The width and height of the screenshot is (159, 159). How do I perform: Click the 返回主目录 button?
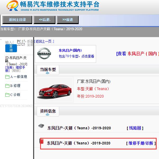(x=17, y=20)
